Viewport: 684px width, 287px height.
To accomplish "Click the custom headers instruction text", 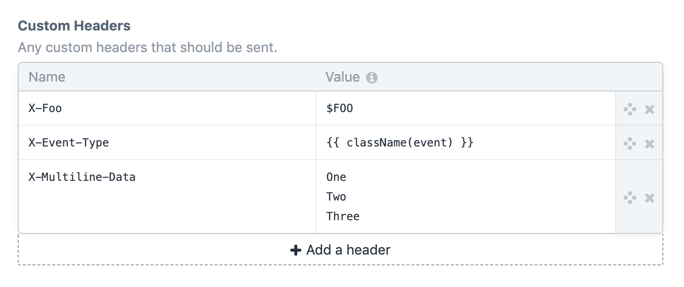I will click(147, 48).
